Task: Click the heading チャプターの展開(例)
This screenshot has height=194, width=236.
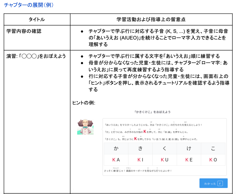Action: coord(29,5)
